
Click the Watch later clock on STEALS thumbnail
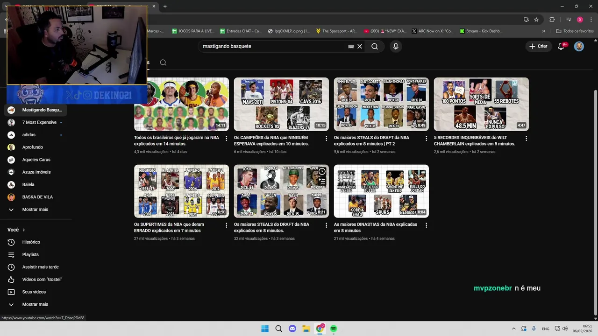click(x=322, y=172)
